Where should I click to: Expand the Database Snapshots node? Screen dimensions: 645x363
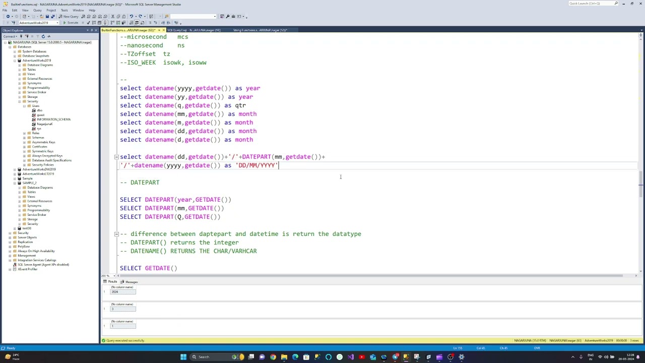[x=15, y=56]
